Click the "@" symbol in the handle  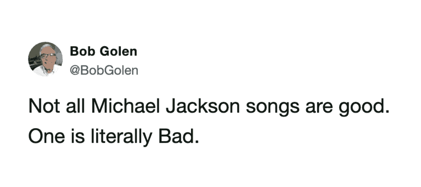[75, 70]
